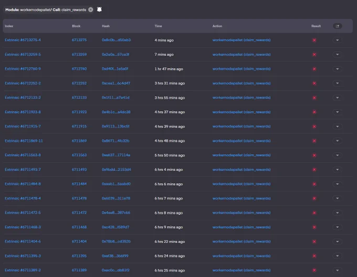Viewport: 357px width, 277px height.
Task: Click failed result icon for Extrinsic #6711395-3
Action: click(314, 256)
